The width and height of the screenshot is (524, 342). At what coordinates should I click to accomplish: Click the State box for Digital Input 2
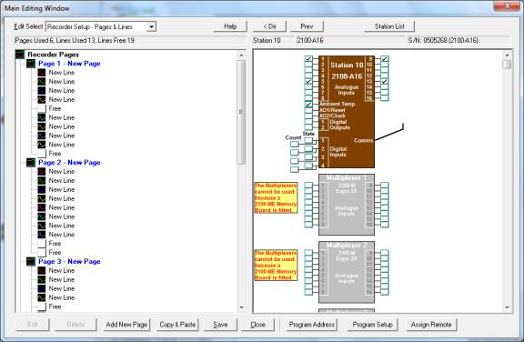coord(308,148)
